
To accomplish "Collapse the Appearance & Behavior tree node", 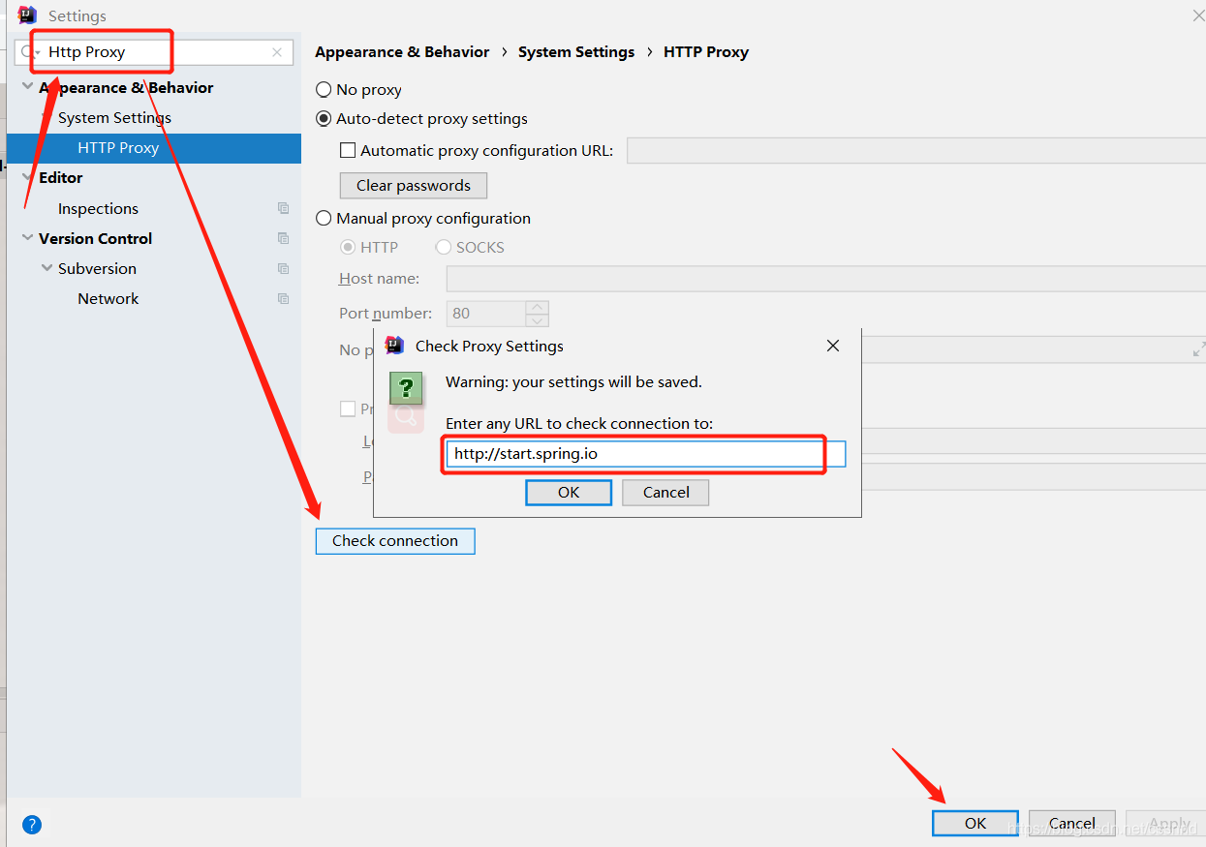I will pos(27,87).
